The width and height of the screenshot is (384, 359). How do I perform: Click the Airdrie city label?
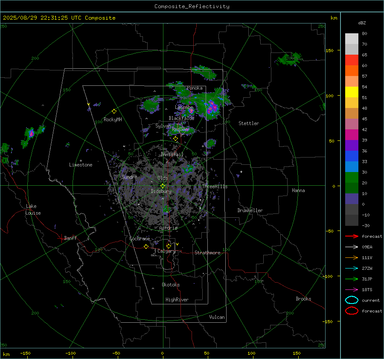(x=168, y=228)
